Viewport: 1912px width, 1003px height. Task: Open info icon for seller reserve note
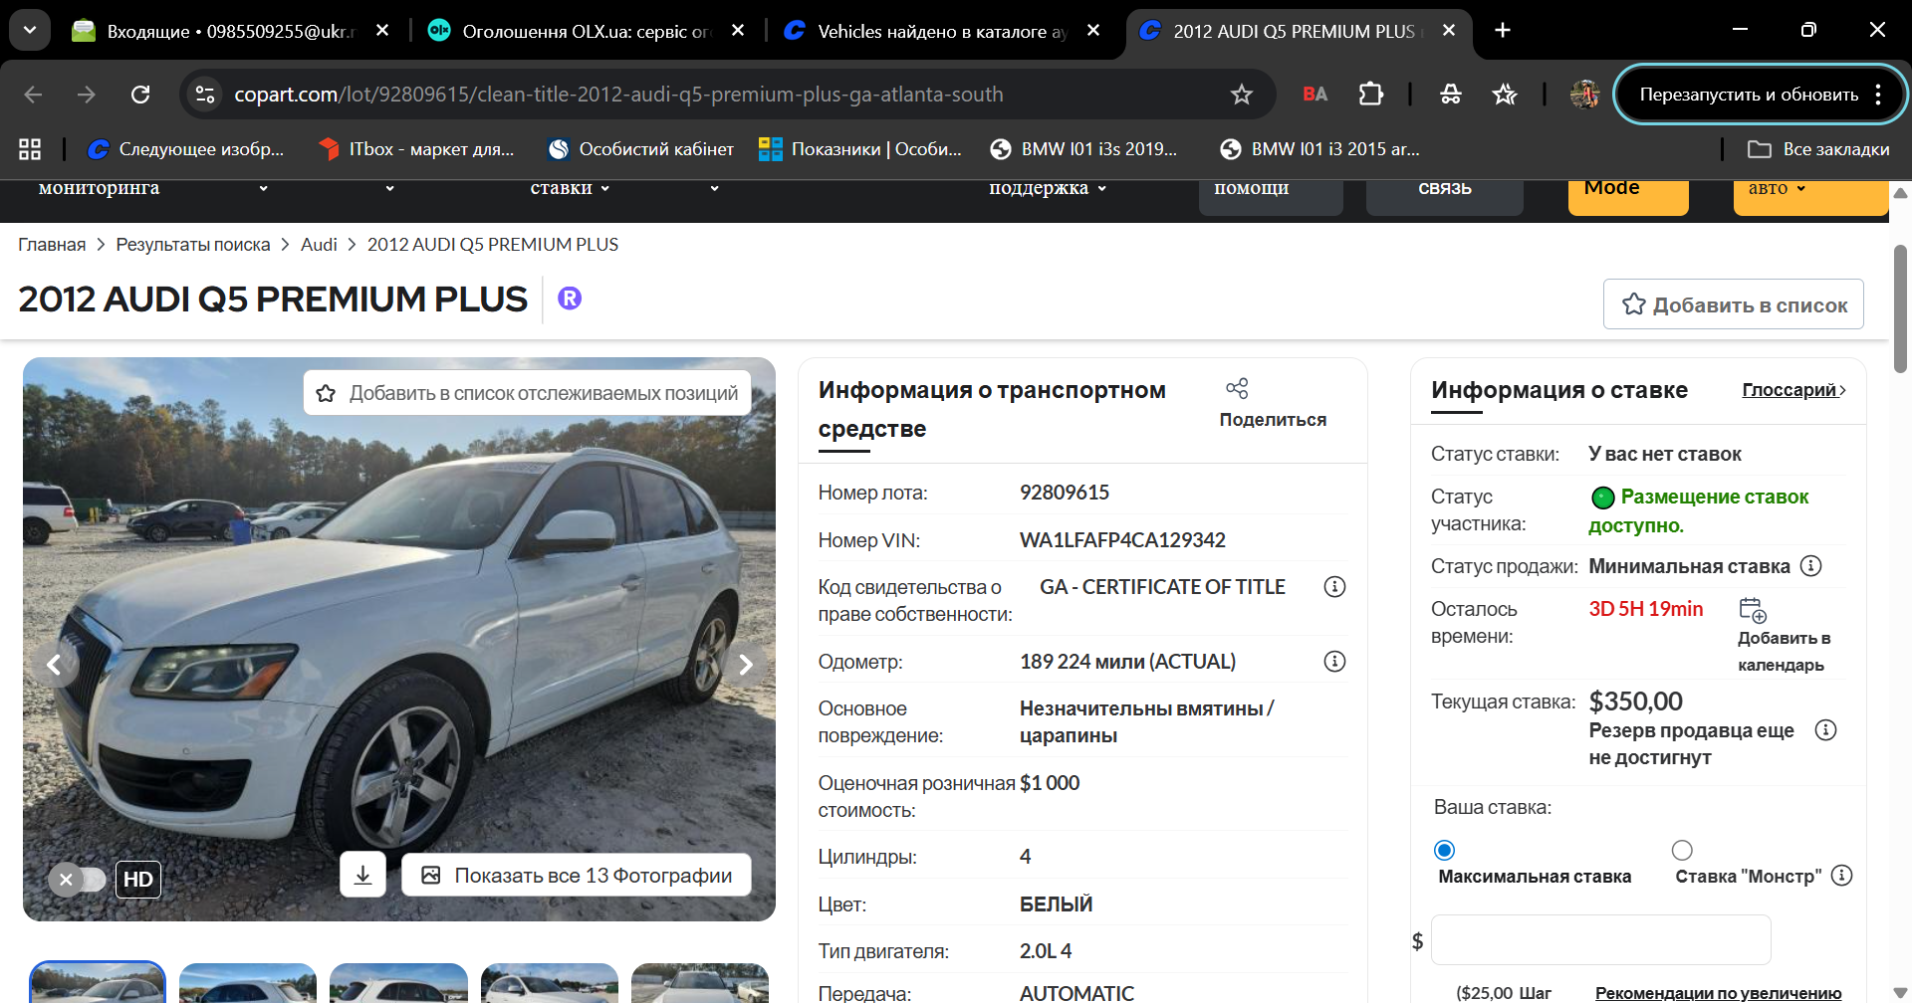(x=1825, y=730)
